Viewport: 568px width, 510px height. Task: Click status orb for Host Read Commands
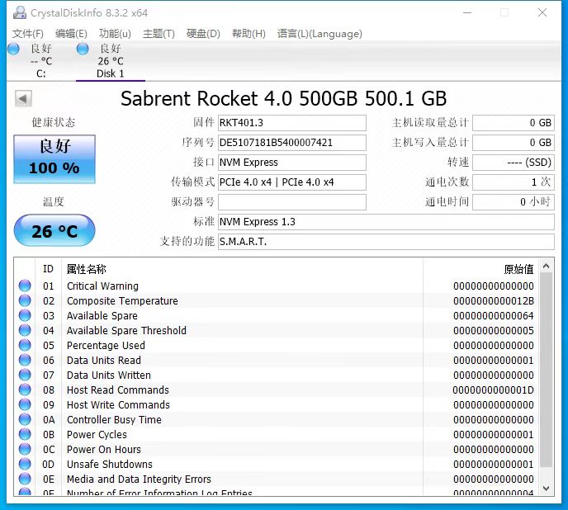[25, 390]
